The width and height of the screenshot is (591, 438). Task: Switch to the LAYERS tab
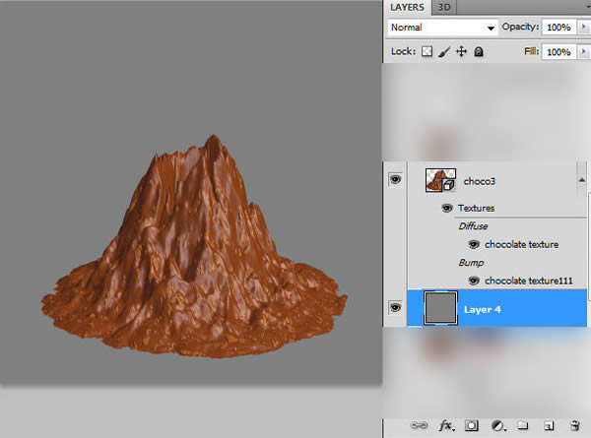pyautogui.click(x=407, y=7)
